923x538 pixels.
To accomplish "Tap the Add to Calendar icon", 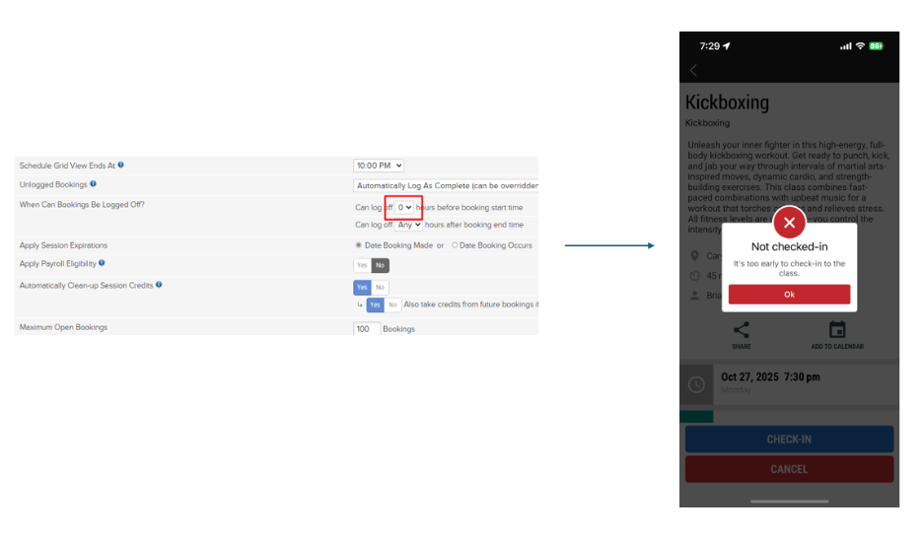I will coord(837,330).
